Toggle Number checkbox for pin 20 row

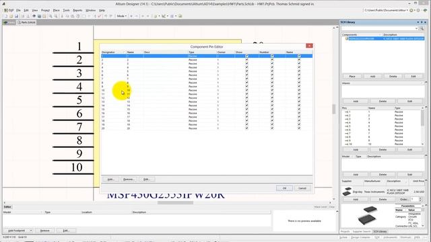tap(272, 128)
